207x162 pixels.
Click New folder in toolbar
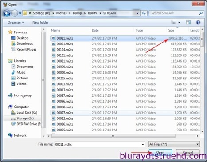pyautogui.click(x=40, y=23)
